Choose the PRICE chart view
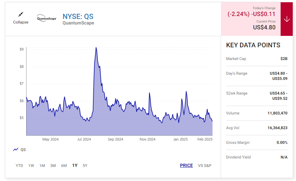The image size is (296, 181). [x=186, y=165]
